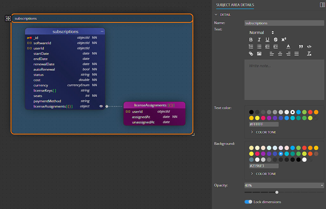Clear text formatting
The width and height of the screenshot is (326, 209).
(x=309, y=54)
